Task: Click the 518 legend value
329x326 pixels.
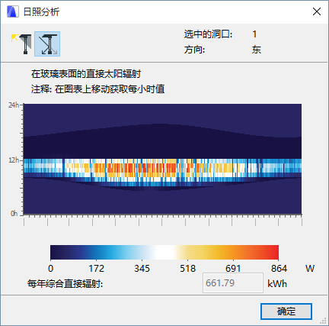Action: click(188, 269)
